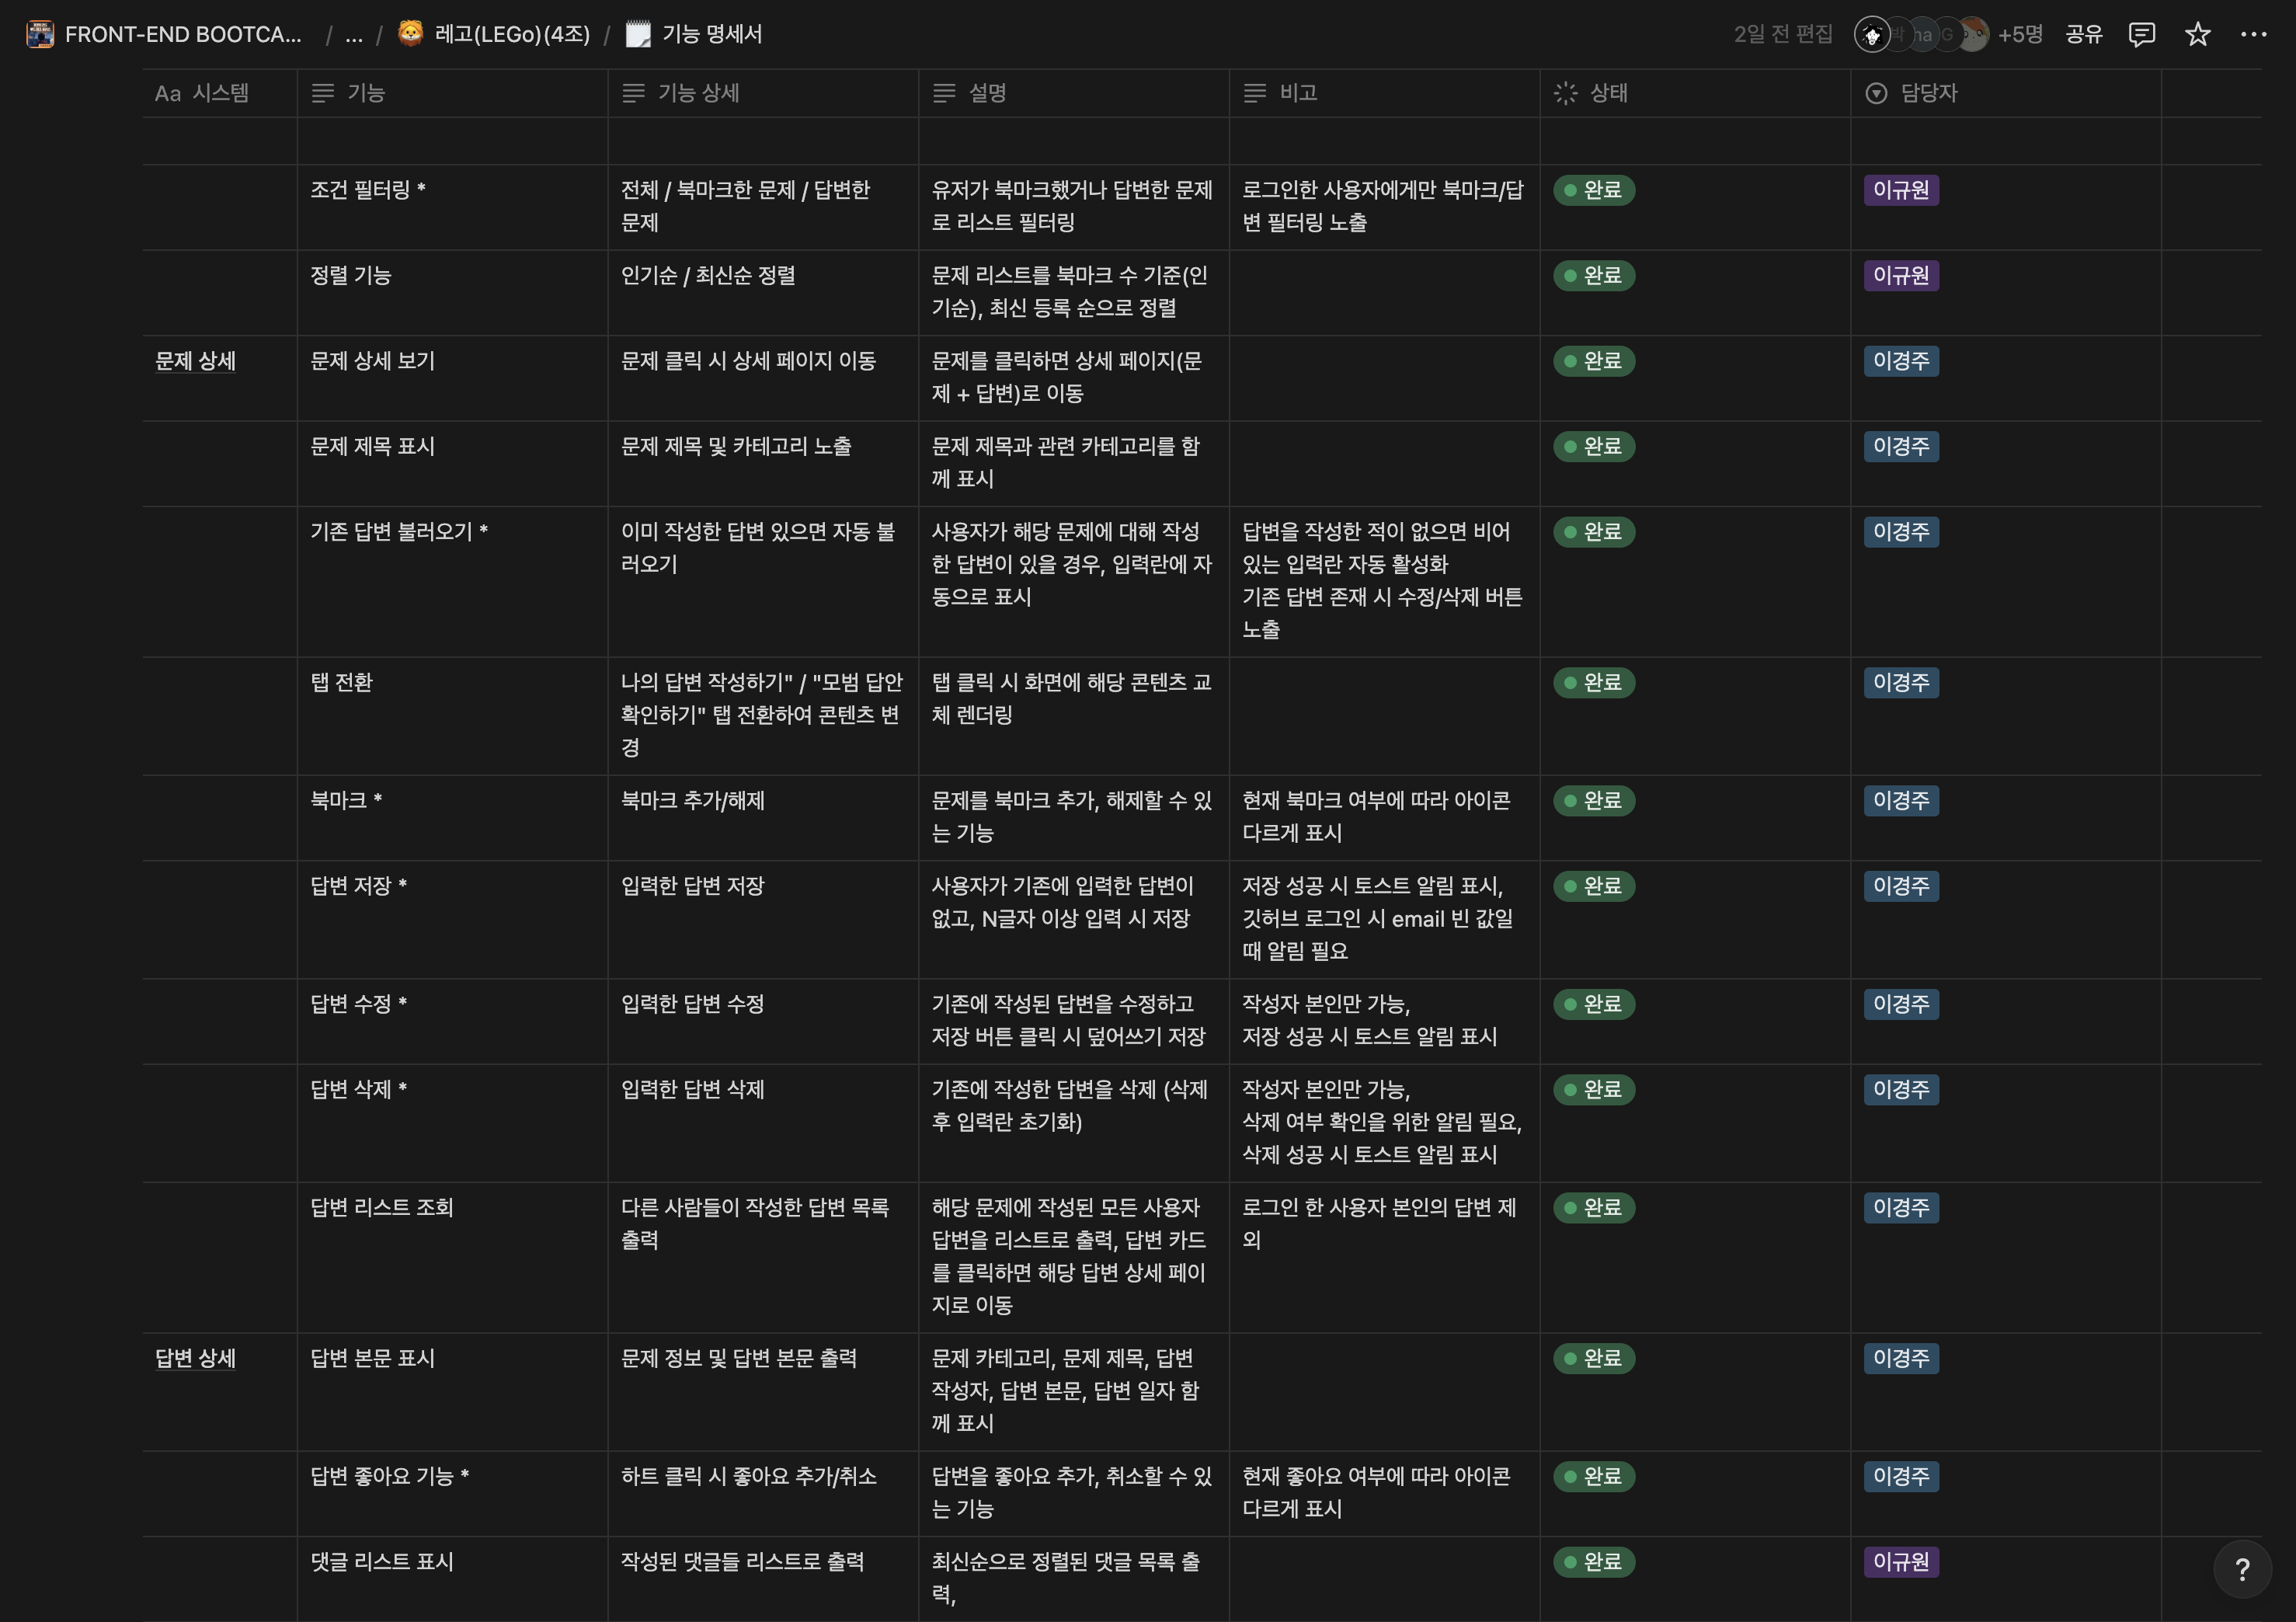Viewport: 2296px width, 1622px height.
Task: Click the 레고(LEGo)(4조) lion page icon
Action: click(410, 35)
